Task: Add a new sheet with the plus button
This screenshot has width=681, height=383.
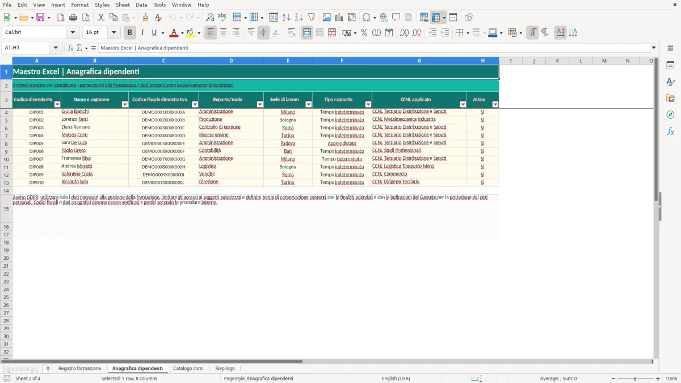Action: 48,369
